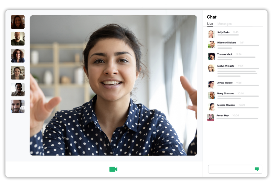The width and height of the screenshot is (273, 183).
Task: Click Thomas Mack's avatar in chat
Action: click(212, 56)
